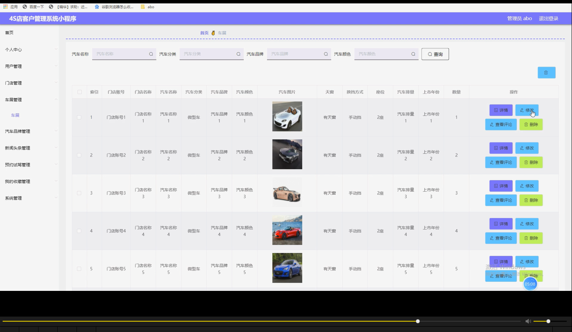Viewport: 572px width, 332px height.
Task: Click 修改 for row 4
Action: 527,224
